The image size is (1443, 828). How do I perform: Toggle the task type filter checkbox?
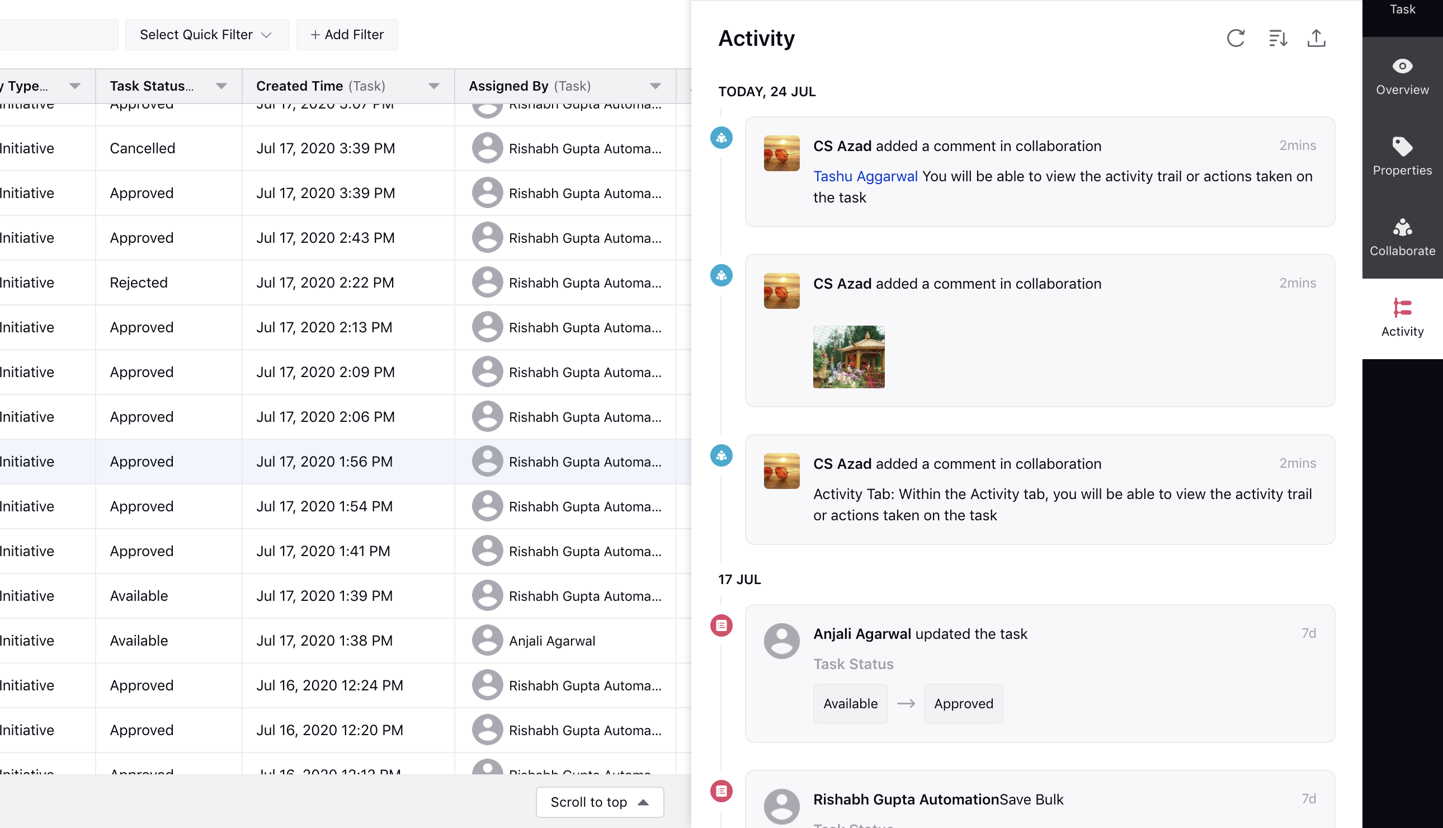coord(73,85)
